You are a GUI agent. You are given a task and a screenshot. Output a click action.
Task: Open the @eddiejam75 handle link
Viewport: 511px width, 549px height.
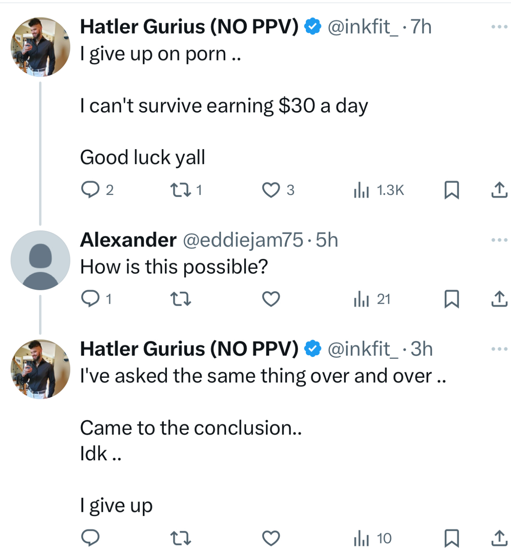click(x=243, y=240)
